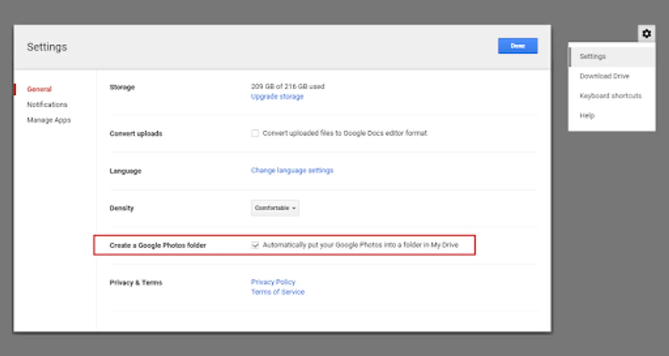Click the 'Convert uploaded files to Google Docs' label
The height and width of the screenshot is (356, 669).
pyautogui.click(x=345, y=133)
